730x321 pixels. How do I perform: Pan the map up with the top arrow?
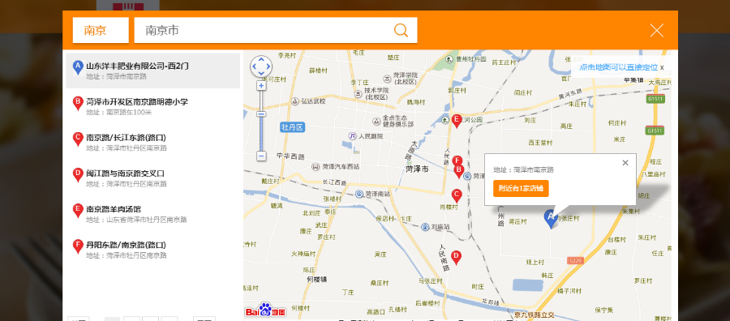pyautogui.click(x=261, y=60)
